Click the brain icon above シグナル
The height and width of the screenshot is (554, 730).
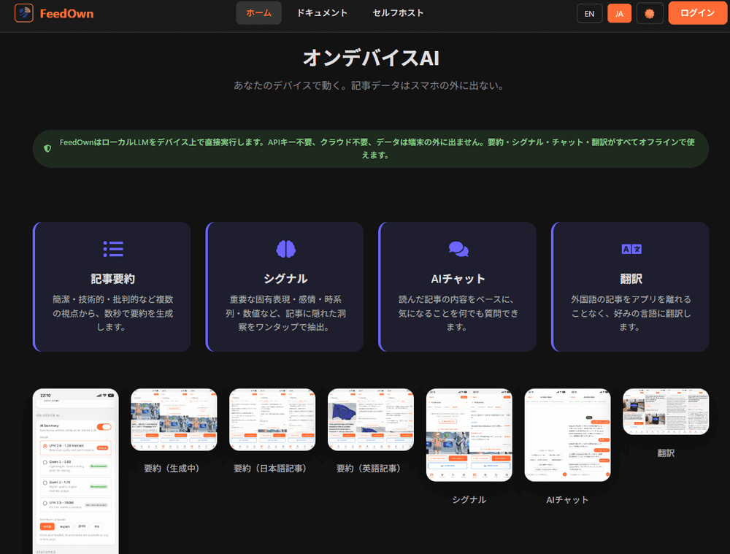286,249
